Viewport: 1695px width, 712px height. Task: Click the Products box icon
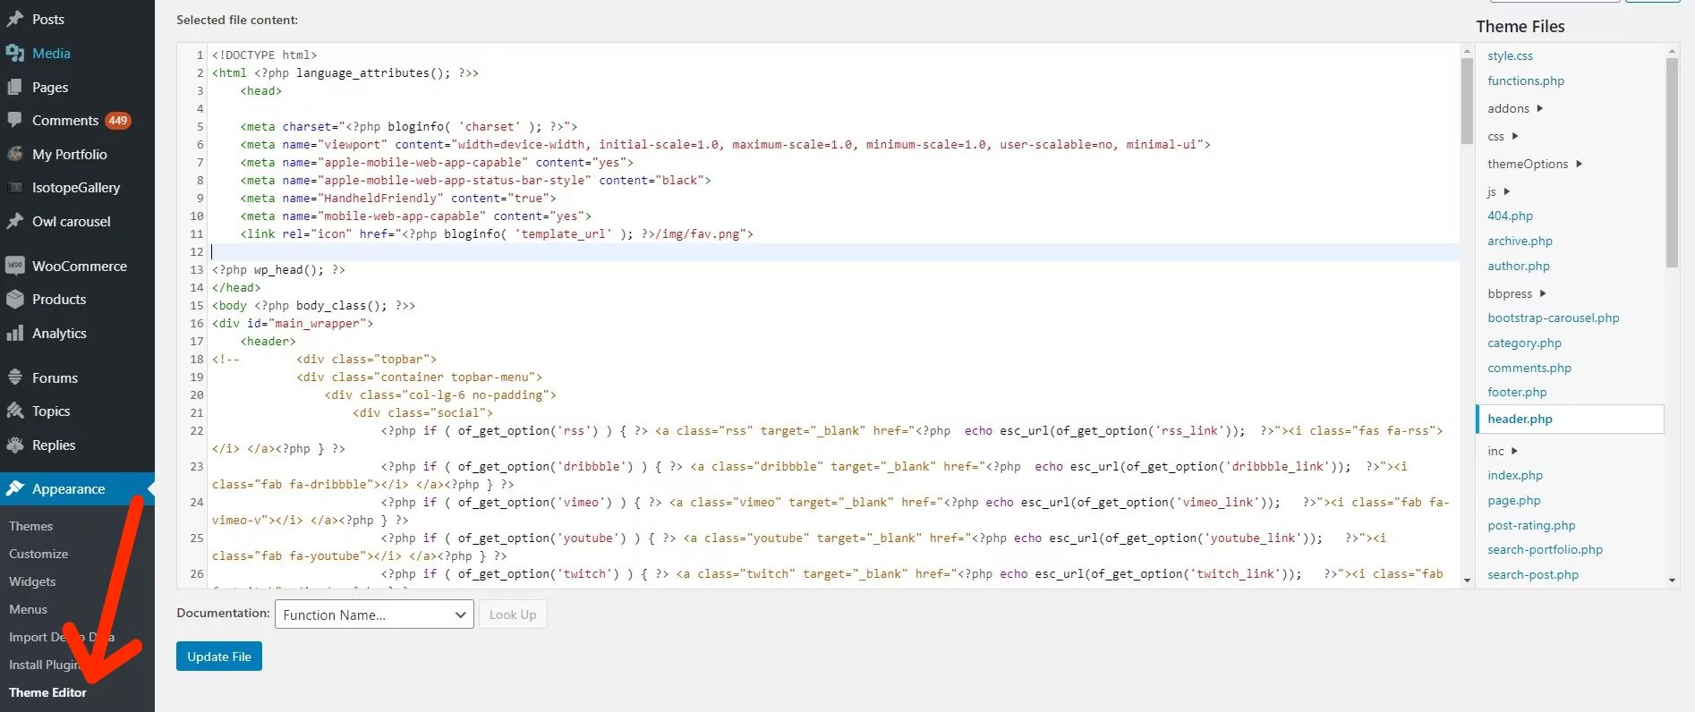14,299
